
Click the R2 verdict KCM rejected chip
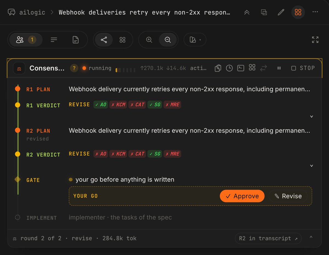(118, 154)
